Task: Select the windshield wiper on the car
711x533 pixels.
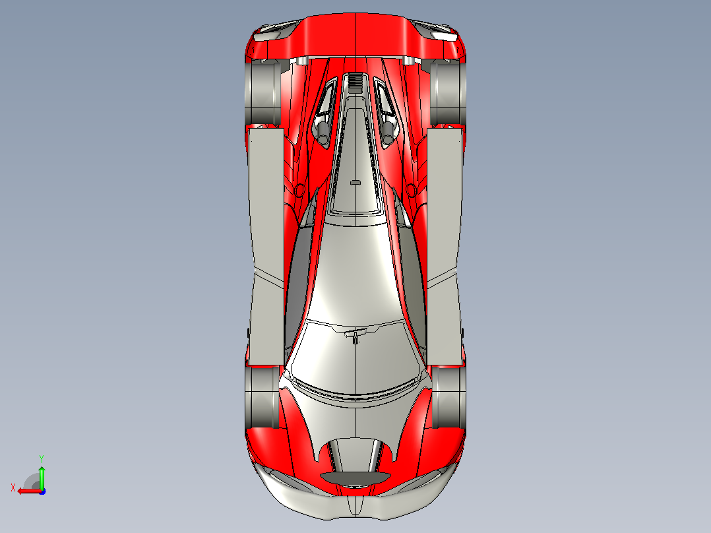Action: 355,334
